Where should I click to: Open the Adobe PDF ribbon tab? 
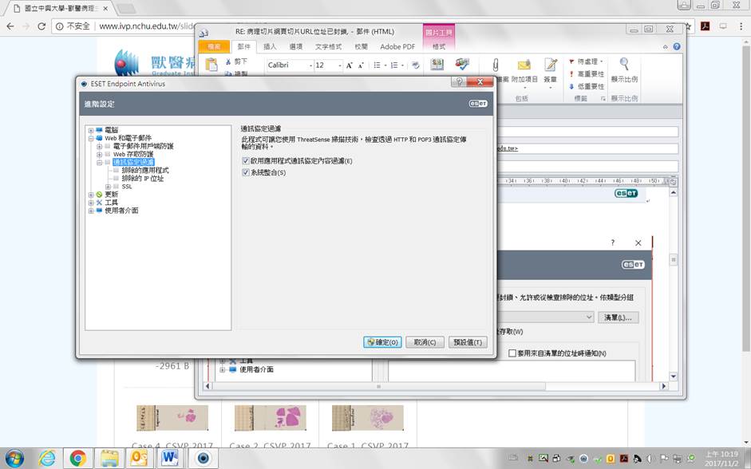coord(397,47)
